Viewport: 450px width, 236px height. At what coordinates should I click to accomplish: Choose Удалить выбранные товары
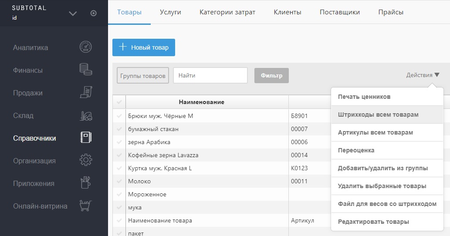click(x=387, y=186)
